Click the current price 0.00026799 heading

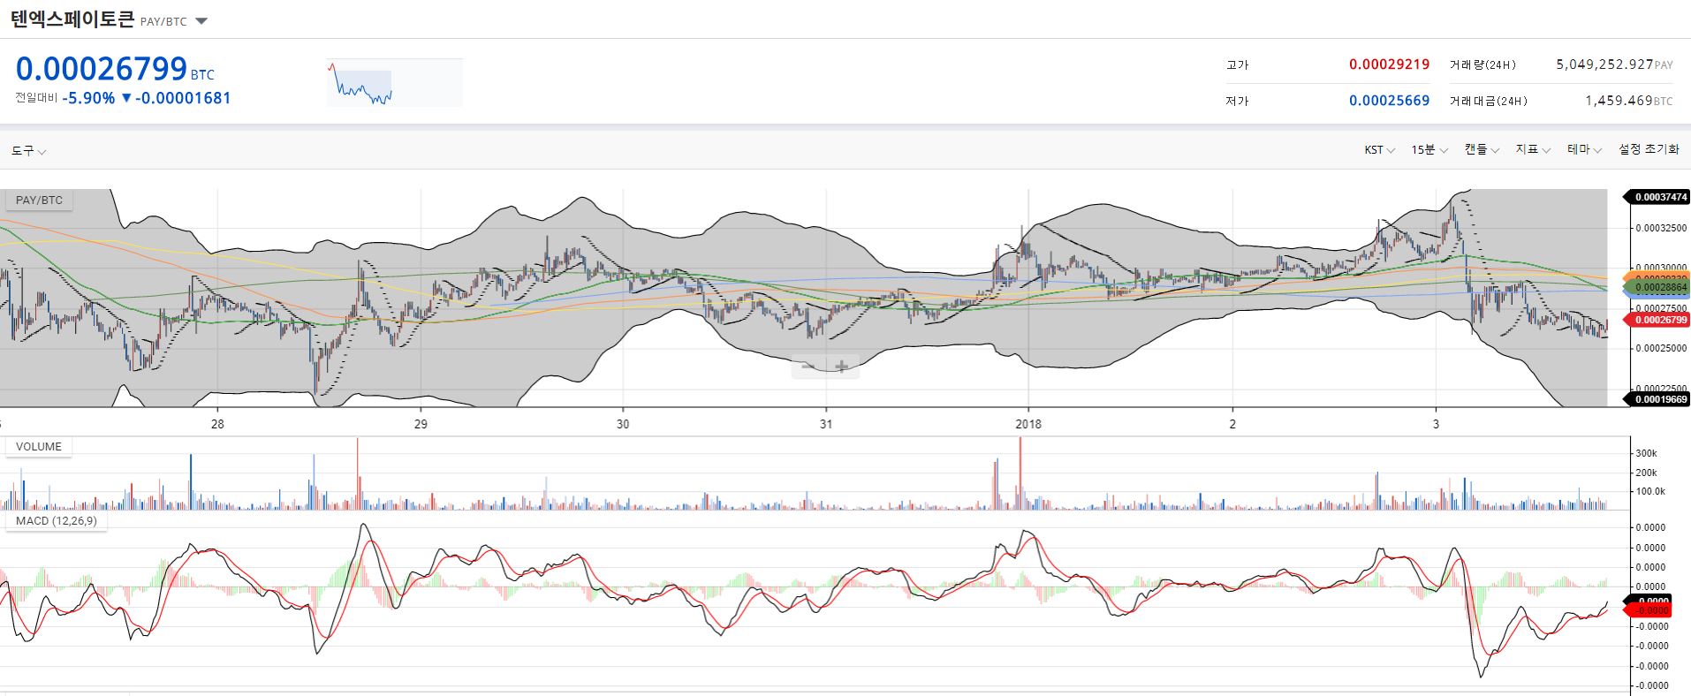pyautogui.click(x=102, y=69)
